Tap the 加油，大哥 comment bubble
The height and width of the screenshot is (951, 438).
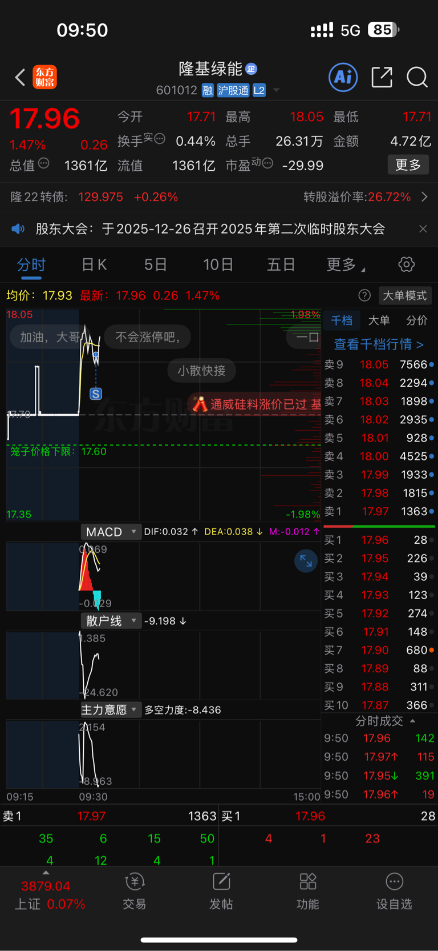50,337
